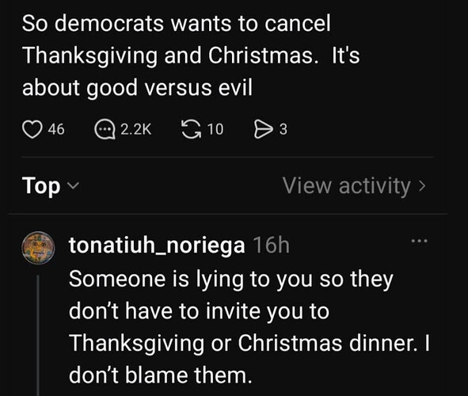Click the arrow beside View activity
Viewport: 468px width, 396px height.
(x=422, y=186)
